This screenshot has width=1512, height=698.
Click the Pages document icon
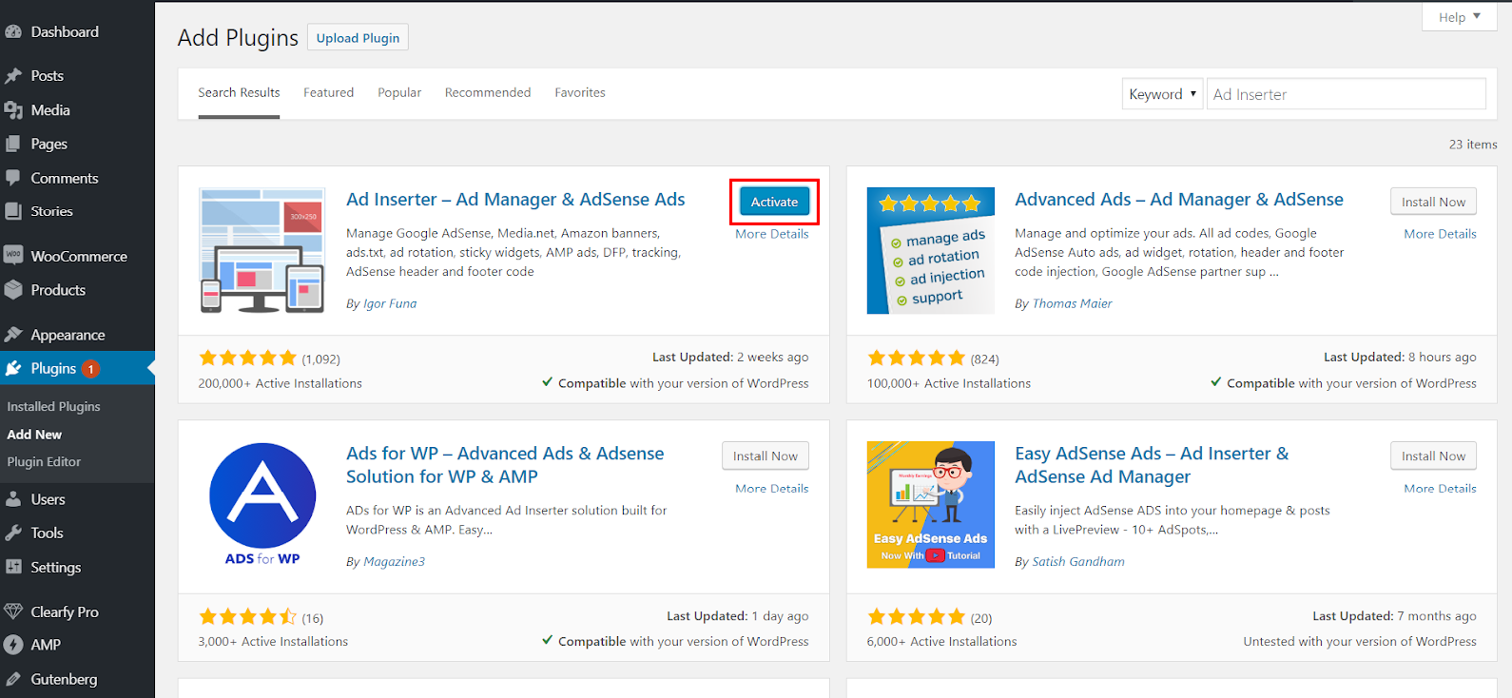click(x=13, y=145)
